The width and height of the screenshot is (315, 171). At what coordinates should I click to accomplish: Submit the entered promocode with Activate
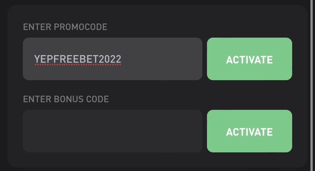249,59
